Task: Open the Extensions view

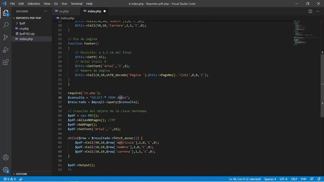Action: pyautogui.click(x=6, y=62)
